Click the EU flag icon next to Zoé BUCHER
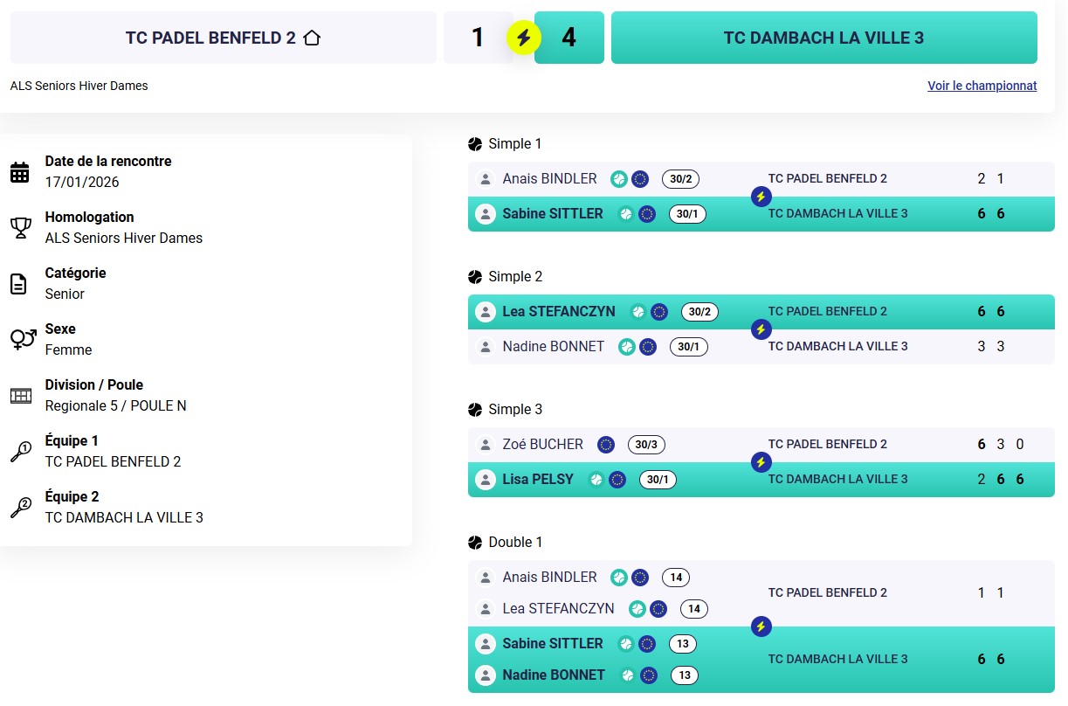 (x=606, y=445)
